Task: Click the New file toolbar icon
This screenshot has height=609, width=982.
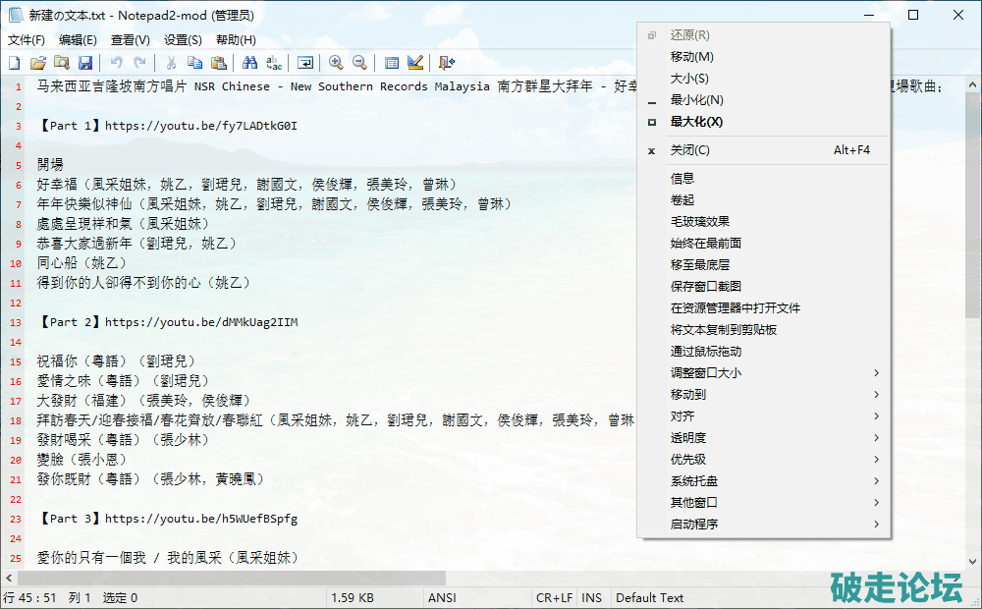Action: (14, 63)
